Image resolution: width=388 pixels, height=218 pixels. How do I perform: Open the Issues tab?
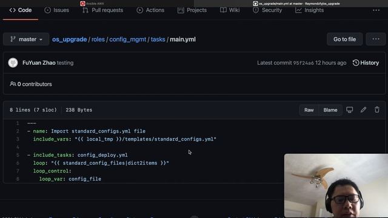pos(56,10)
